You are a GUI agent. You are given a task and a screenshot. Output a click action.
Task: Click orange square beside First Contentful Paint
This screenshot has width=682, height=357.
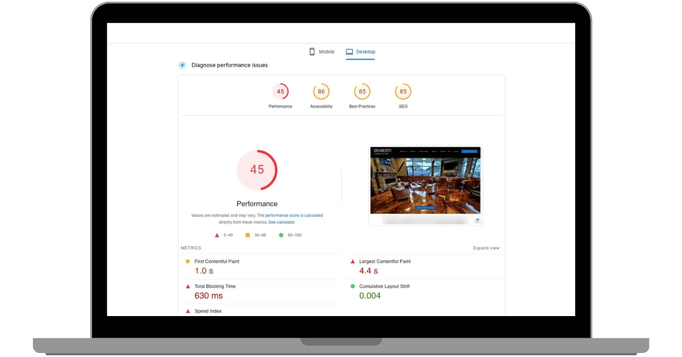pyautogui.click(x=188, y=261)
